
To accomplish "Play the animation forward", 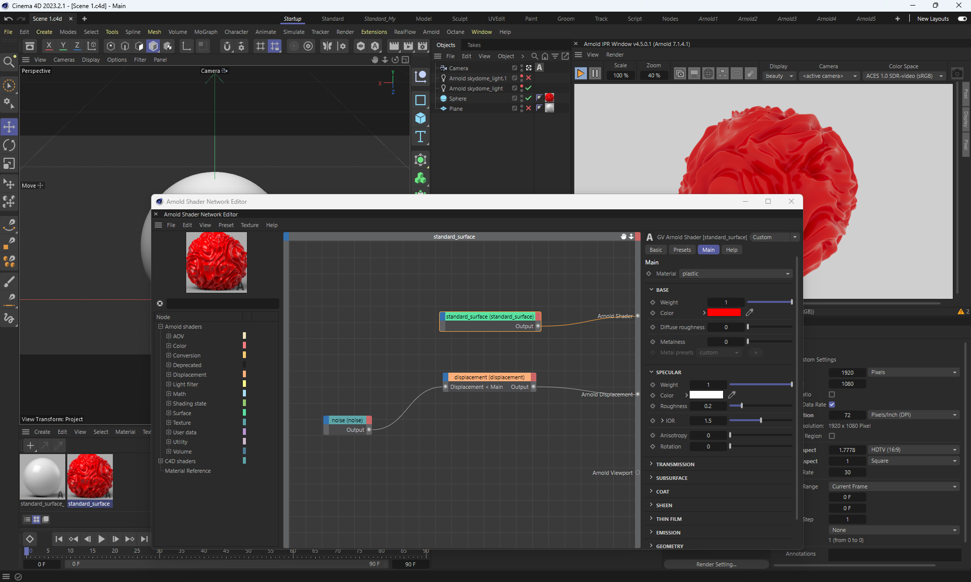I will 101,539.
